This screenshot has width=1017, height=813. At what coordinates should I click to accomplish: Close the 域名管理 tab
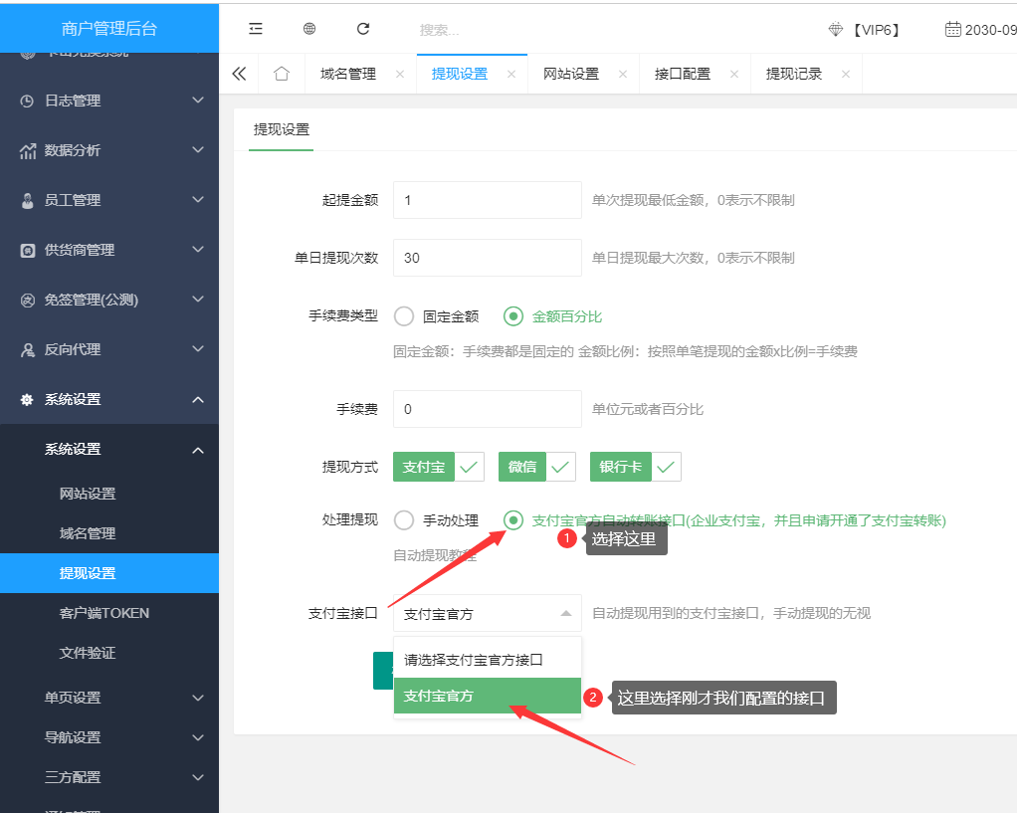pos(400,74)
